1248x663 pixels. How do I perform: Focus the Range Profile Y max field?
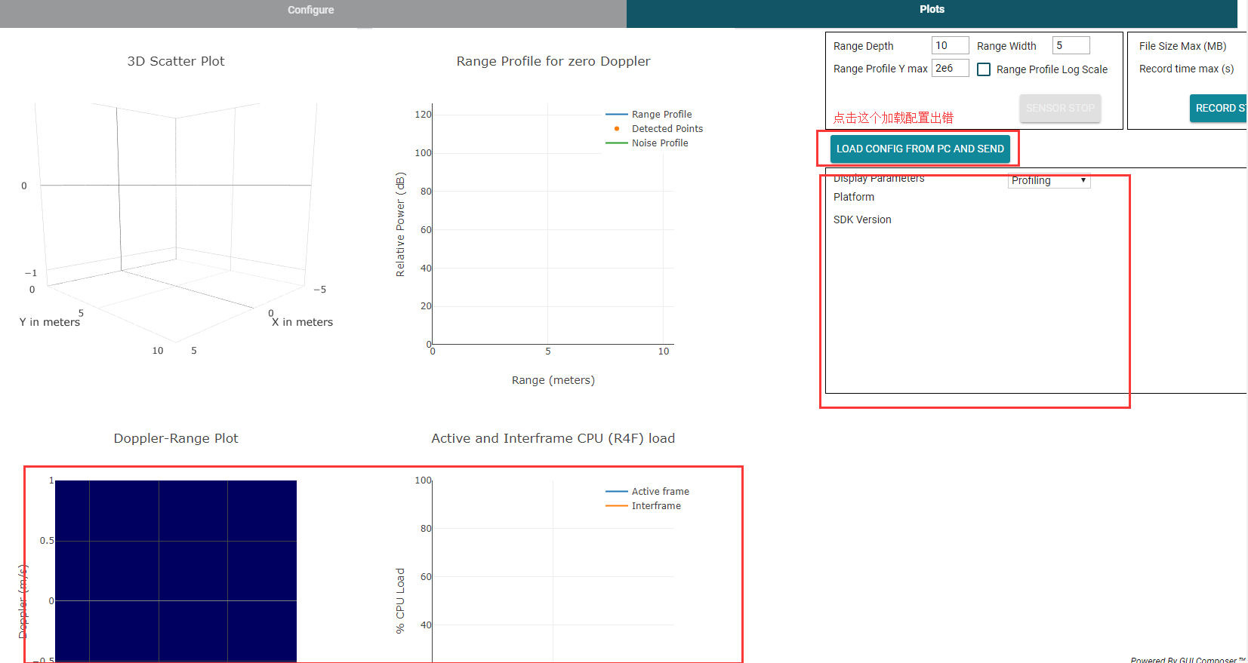coord(950,68)
